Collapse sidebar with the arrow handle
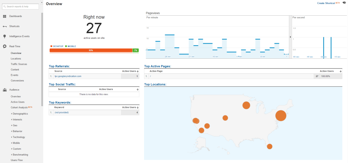 (x=42, y=2)
